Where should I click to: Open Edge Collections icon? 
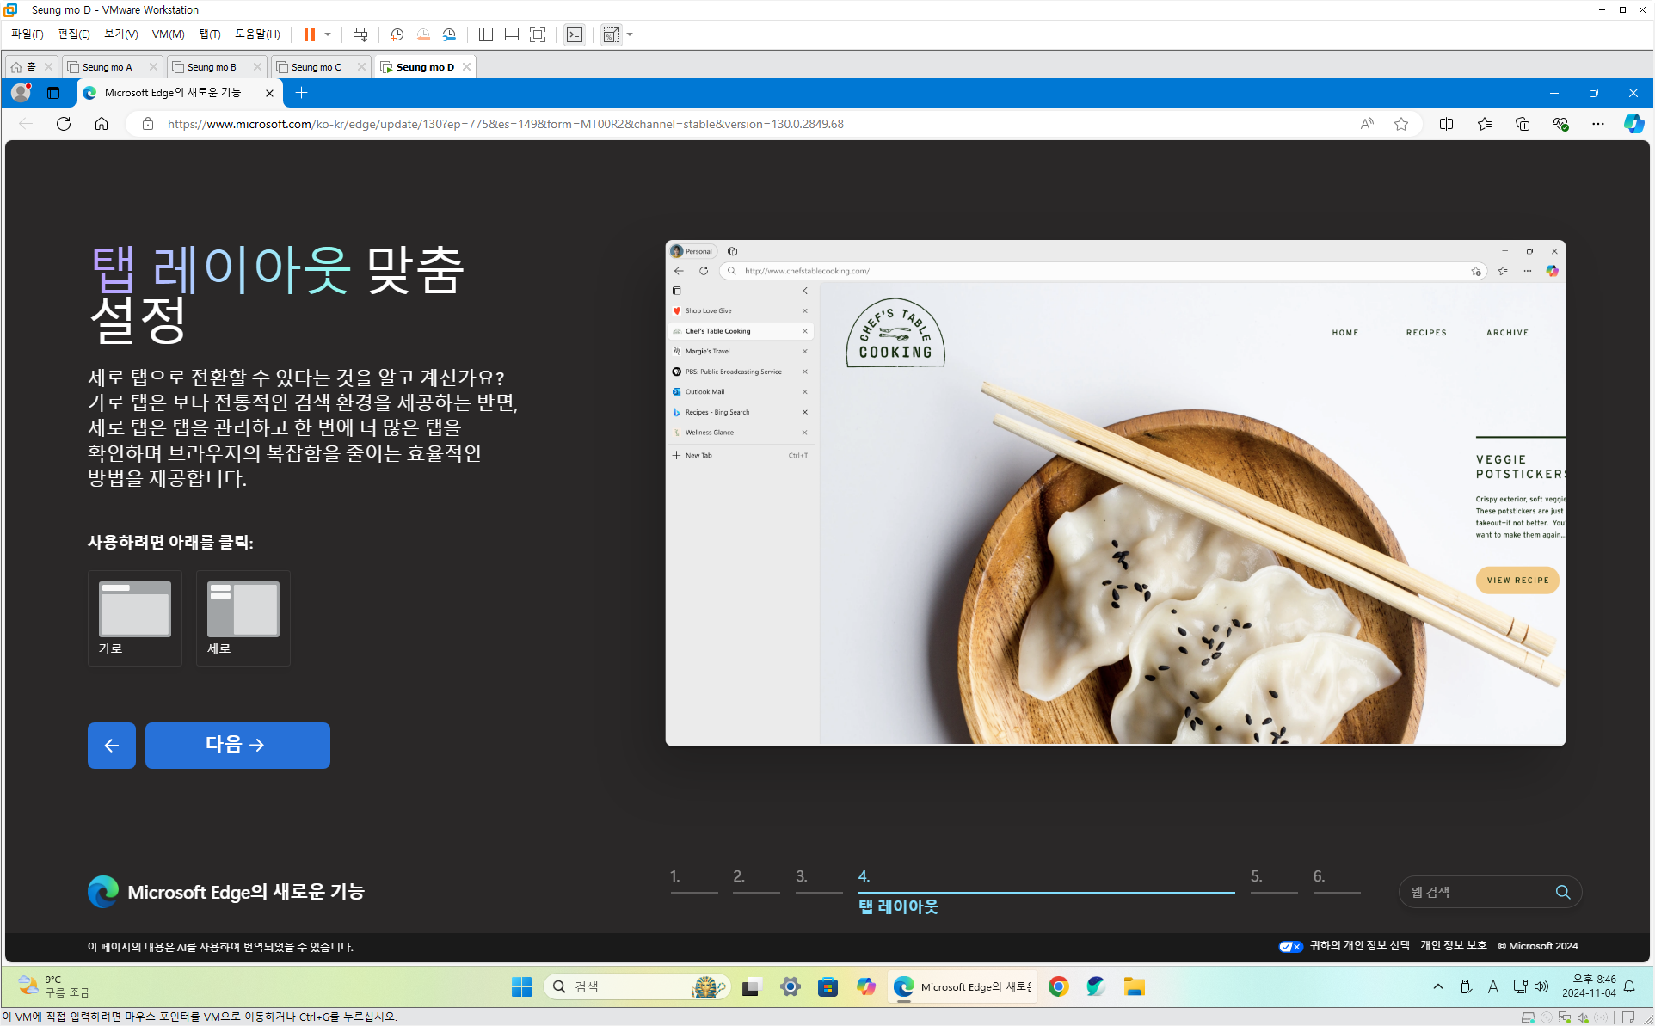pos(1523,124)
